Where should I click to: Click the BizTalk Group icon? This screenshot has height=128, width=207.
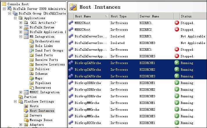click(15, 13)
